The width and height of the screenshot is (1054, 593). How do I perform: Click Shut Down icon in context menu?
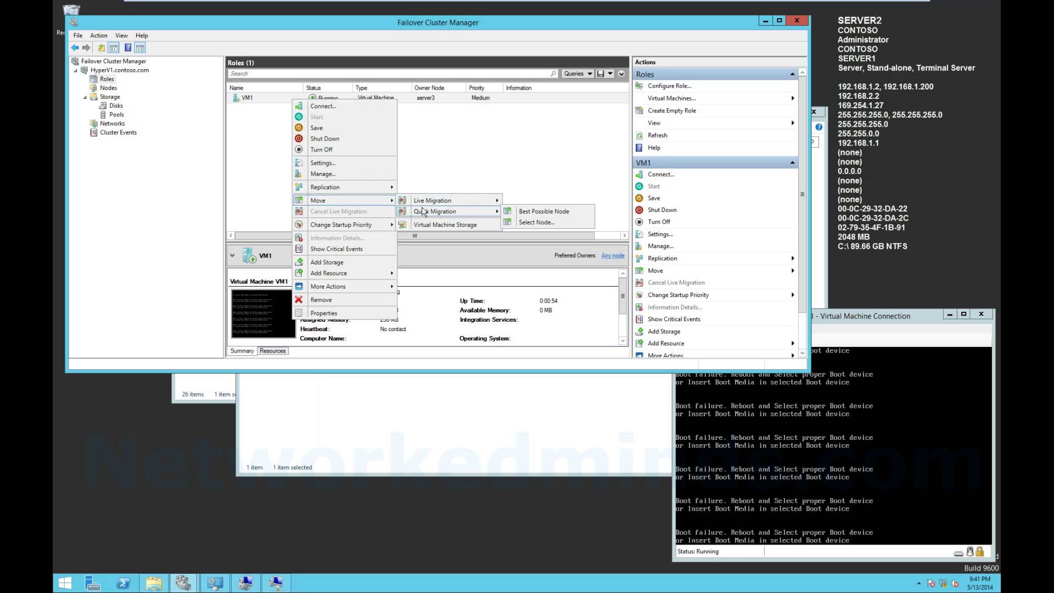click(x=299, y=138)
